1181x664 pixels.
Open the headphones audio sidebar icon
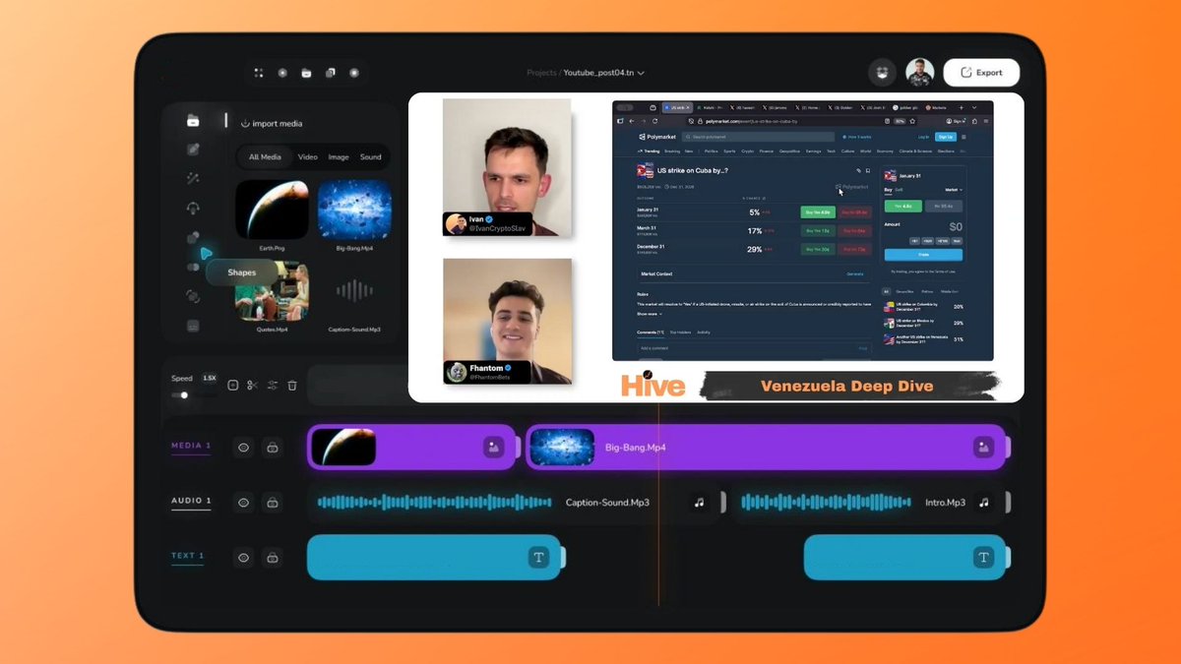tap(193, 208)
